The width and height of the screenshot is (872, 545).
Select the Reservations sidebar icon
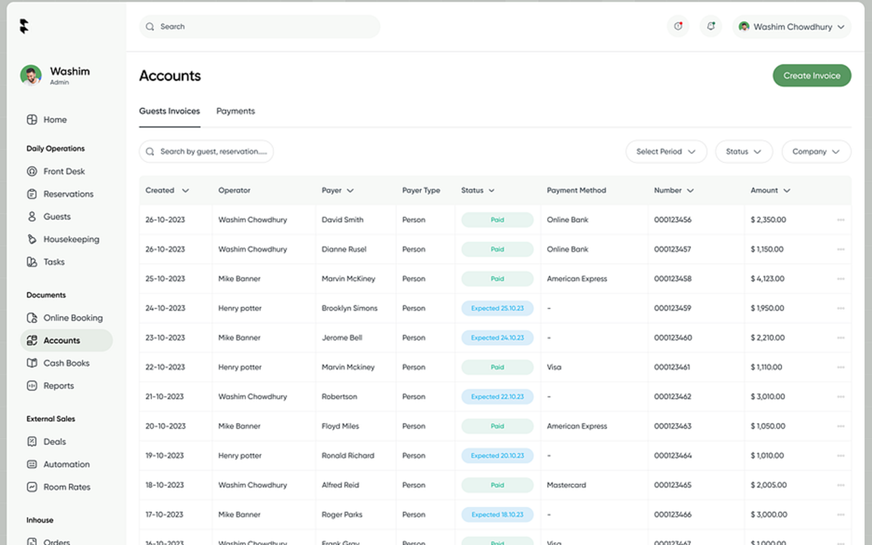click(x=31, y=193)
